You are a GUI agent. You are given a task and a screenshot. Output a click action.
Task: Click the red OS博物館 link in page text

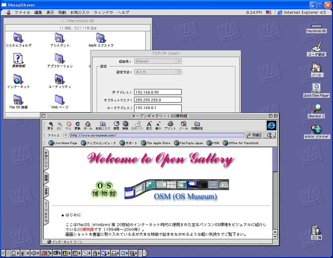[85, 229]
